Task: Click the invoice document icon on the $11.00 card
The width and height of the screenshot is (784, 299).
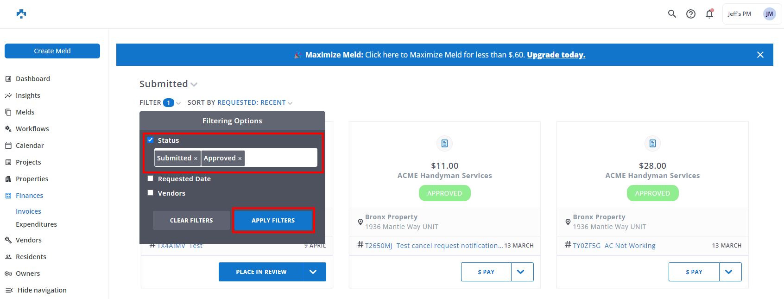Action: (x=444, y=143)
